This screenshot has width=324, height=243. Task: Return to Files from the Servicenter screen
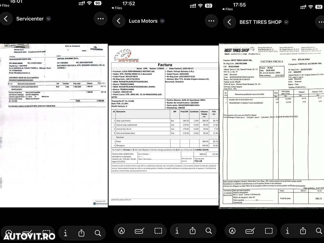pyautogui.click(x=5, y=6)
